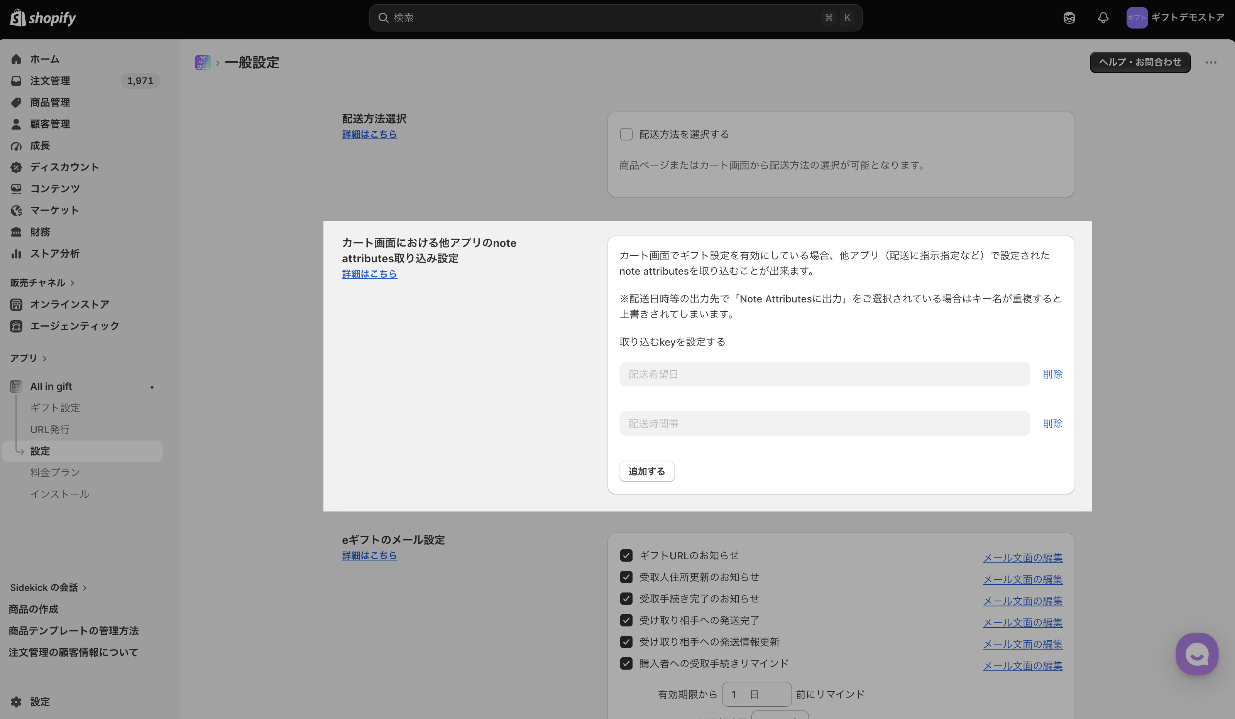The image size is (1235, 719).
Task: Click the 注文管理 inbox icon
Action: pyautogui.click(x=16, y=81)
